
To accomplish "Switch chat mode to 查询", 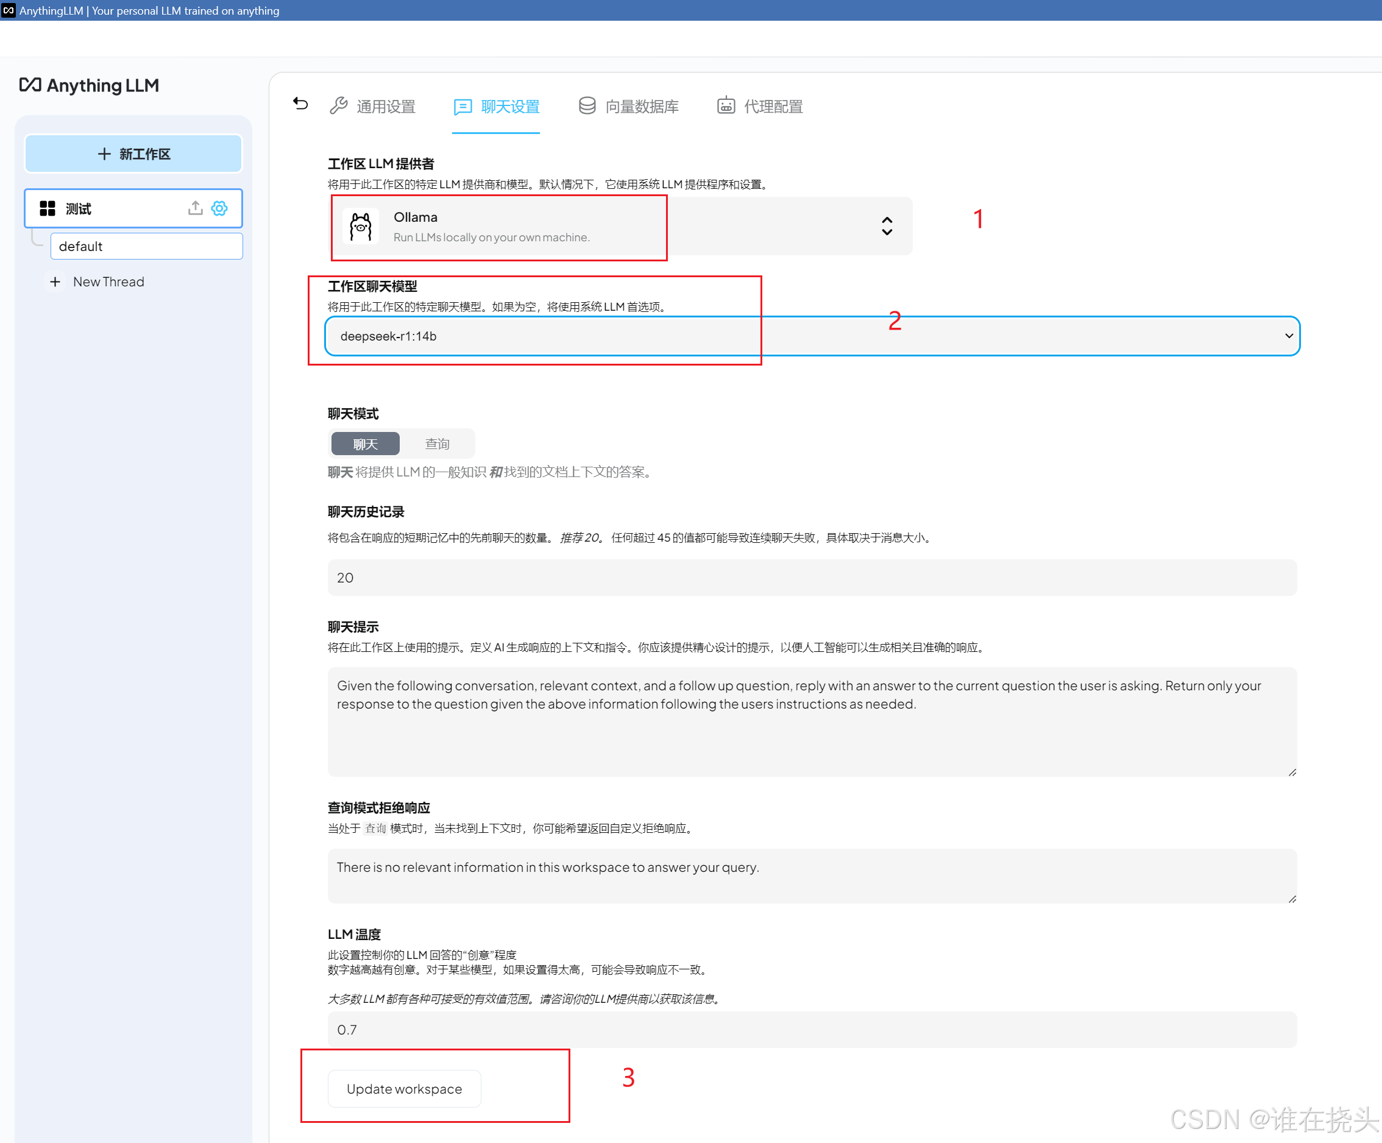I will click(x=437, y=444).
